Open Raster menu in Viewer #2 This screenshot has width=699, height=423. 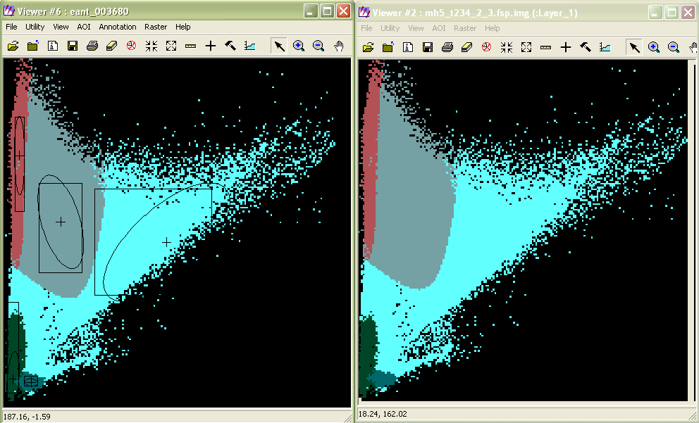coord(465,28)
